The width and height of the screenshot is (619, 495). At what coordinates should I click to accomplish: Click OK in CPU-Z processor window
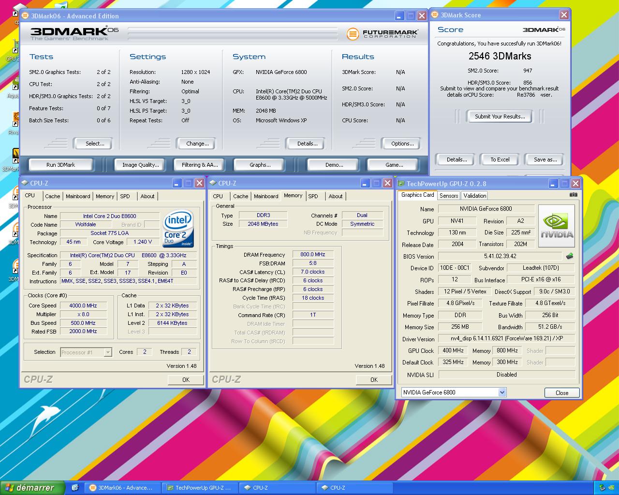tap(186, 380)
